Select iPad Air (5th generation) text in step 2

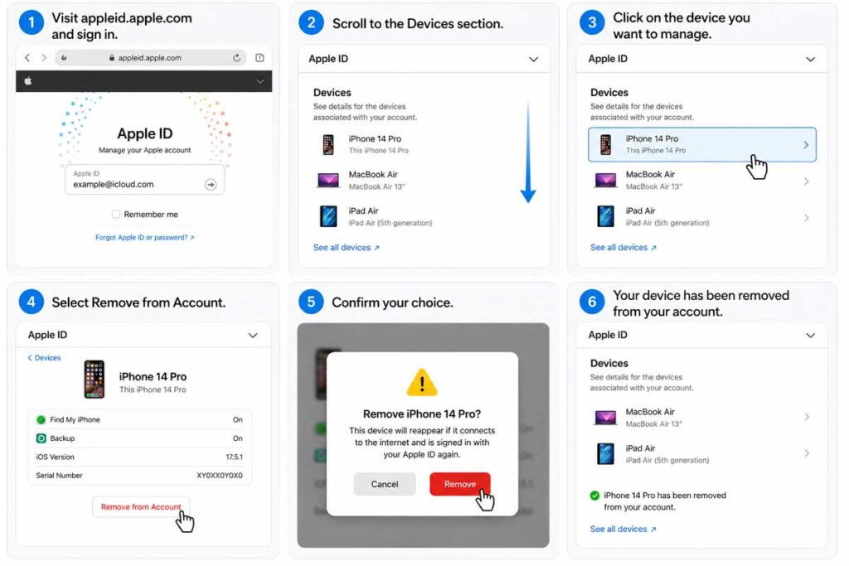(x=391, y=223)
